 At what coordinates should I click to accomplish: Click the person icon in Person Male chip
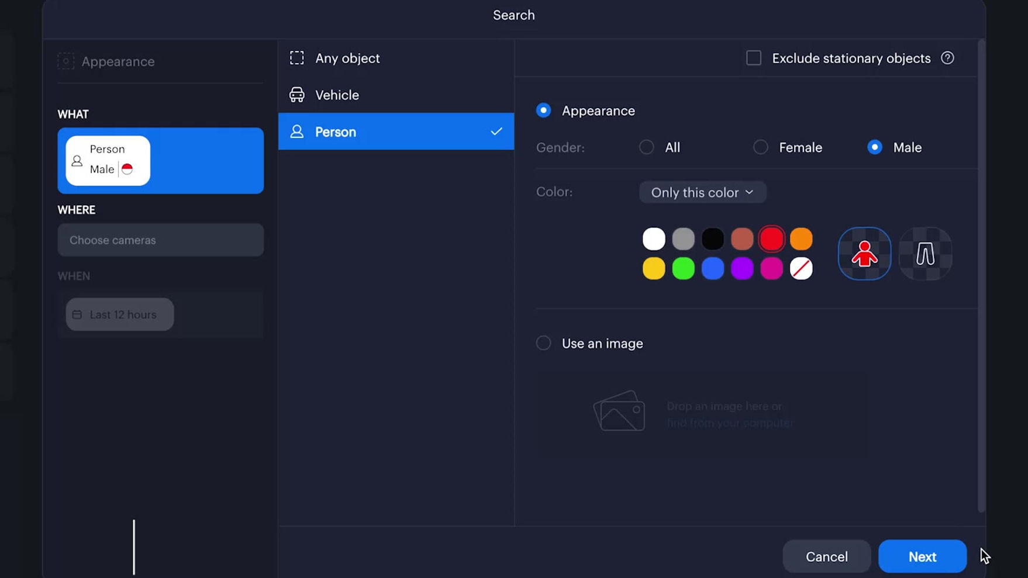tap(77, 161)
